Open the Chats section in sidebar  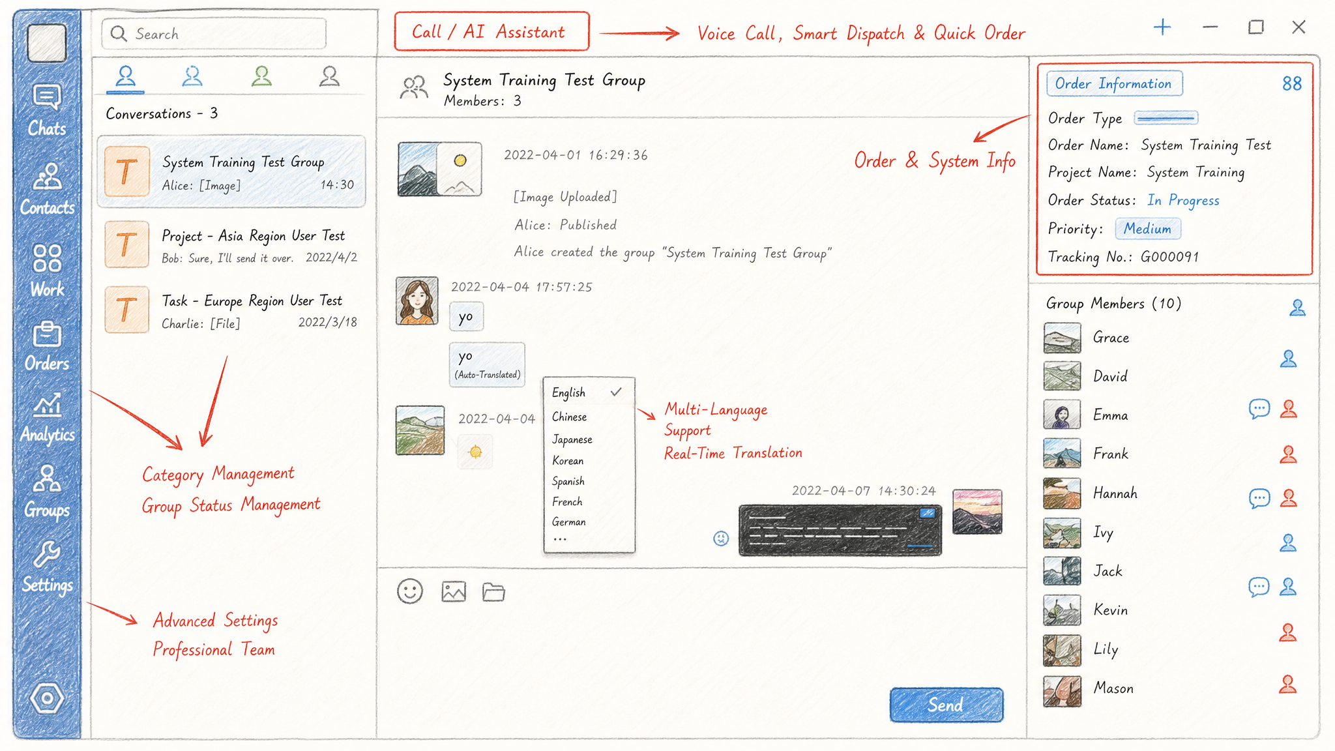47,110
